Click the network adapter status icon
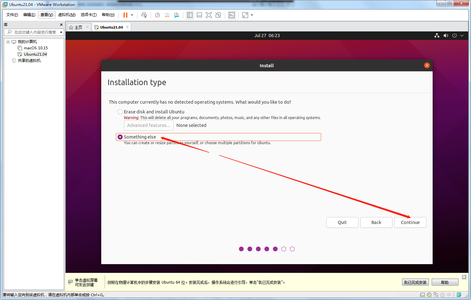471x300 pixels. [436, 295]
